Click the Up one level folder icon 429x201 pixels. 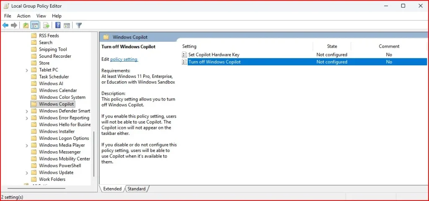coord(26,26)
